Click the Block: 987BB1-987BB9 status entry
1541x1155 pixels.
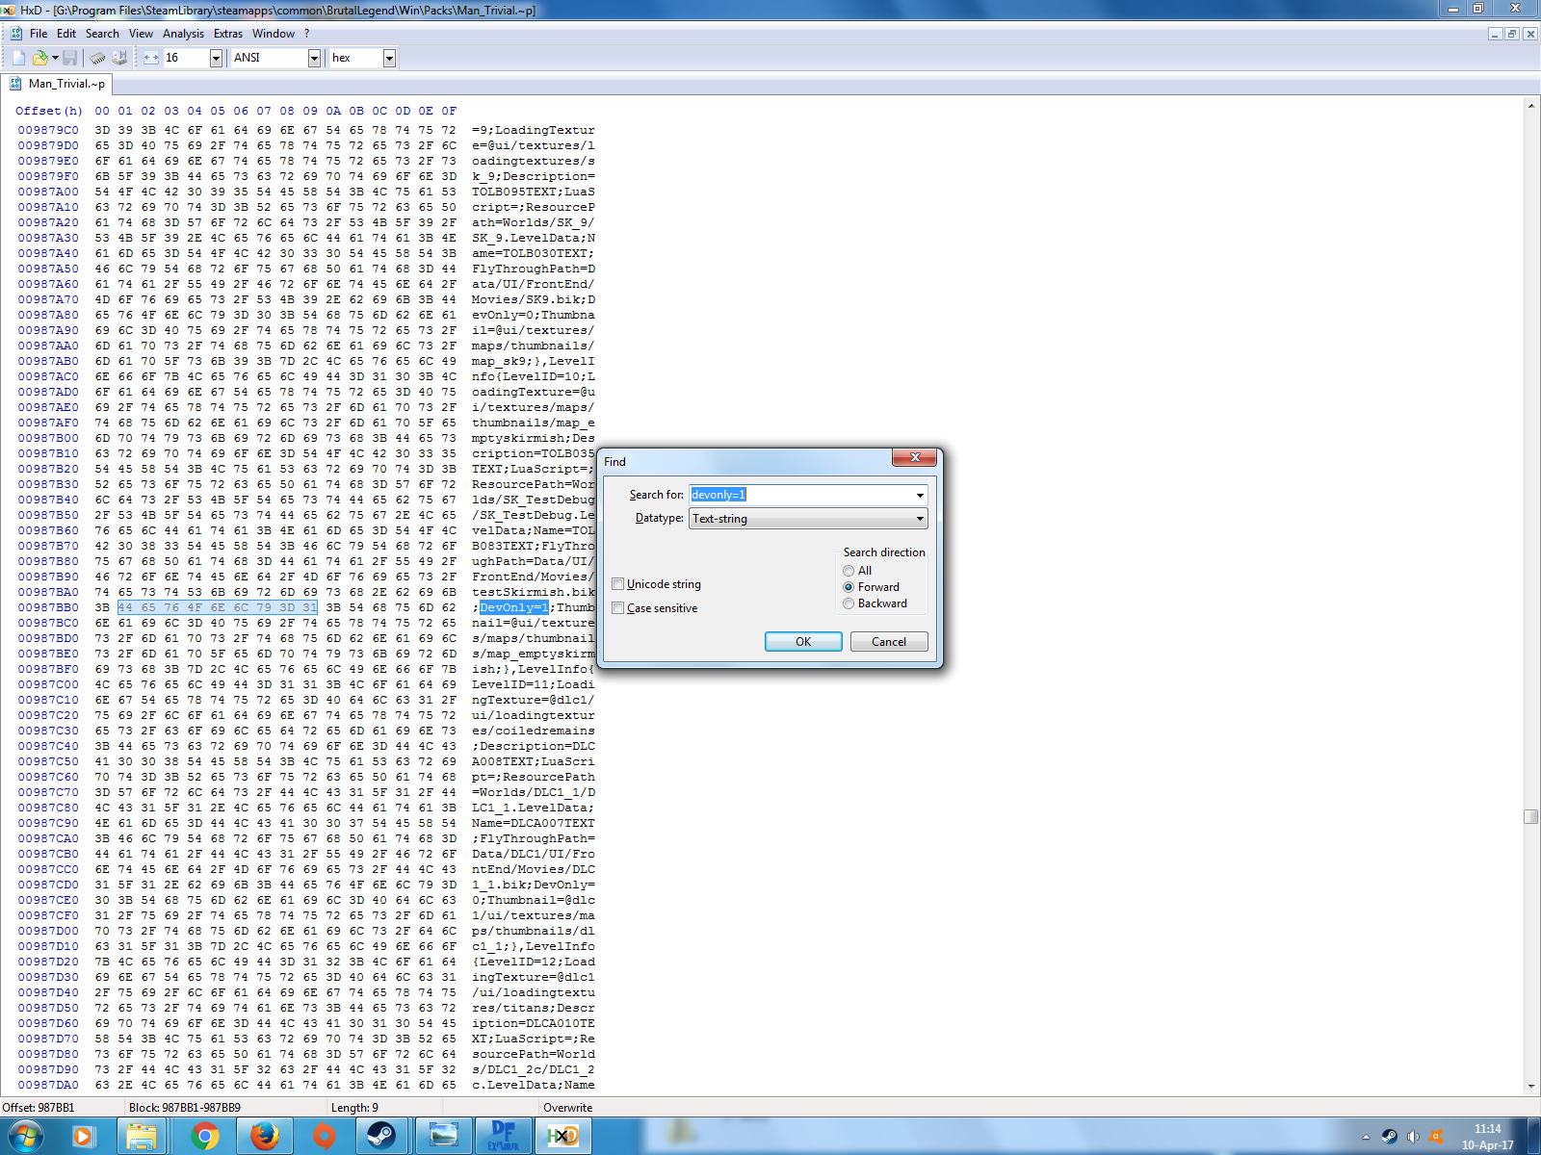click(185, 1108)
